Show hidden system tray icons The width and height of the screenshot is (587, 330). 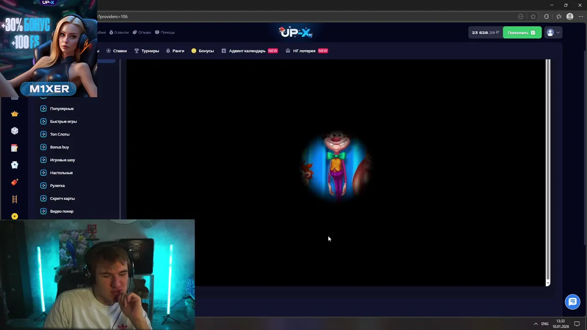point(535,324)
